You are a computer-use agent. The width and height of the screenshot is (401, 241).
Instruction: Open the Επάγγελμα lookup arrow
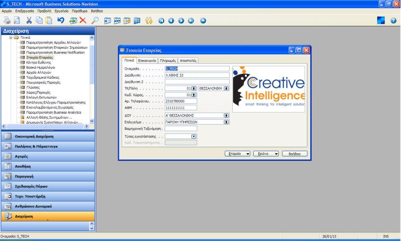click(x=226, y=122)
